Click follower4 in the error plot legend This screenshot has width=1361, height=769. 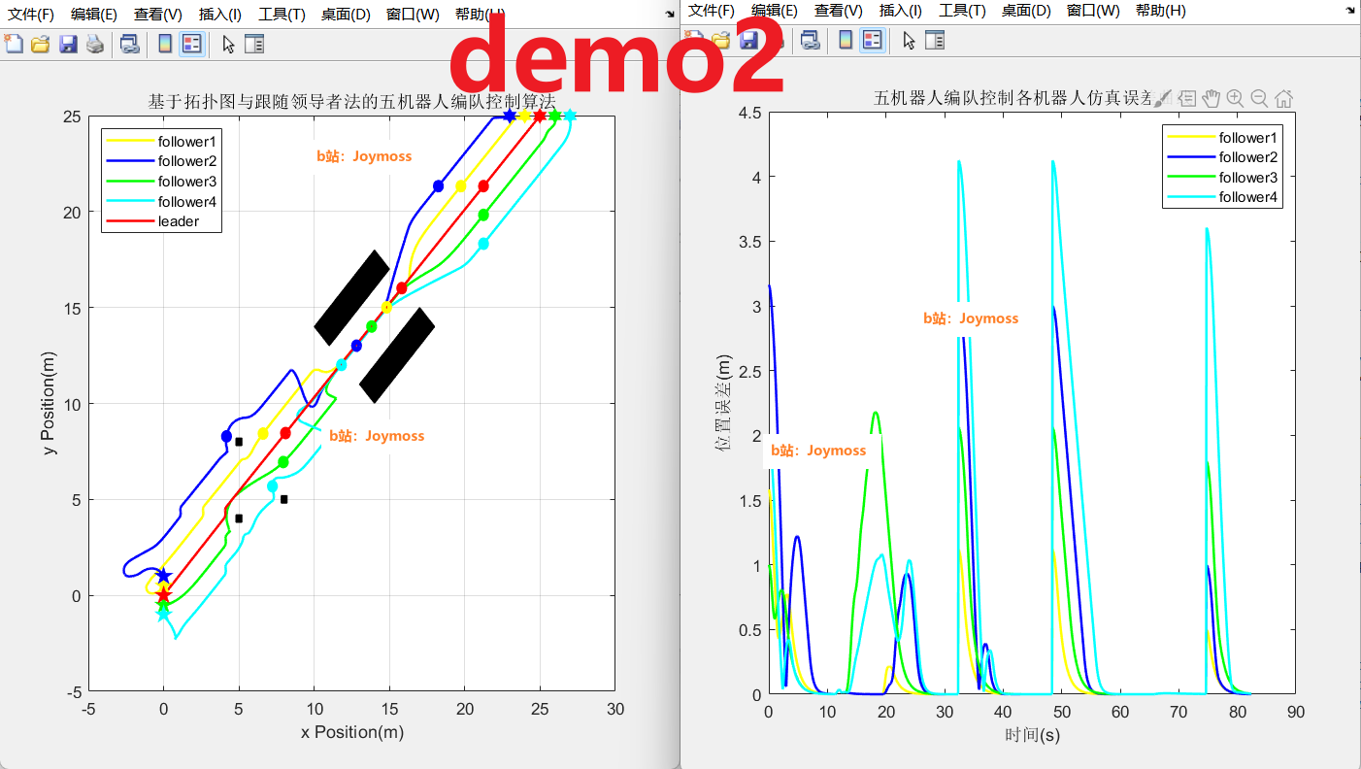(1250, 198)
